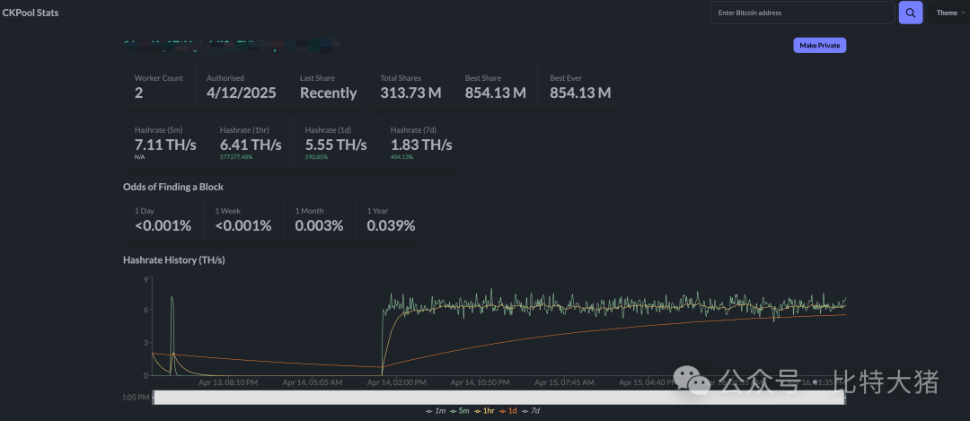The width and height of the screenshot is (970, 421).
Task: Click the N/A text under Hashrate 5m
Action: point(139,157)
